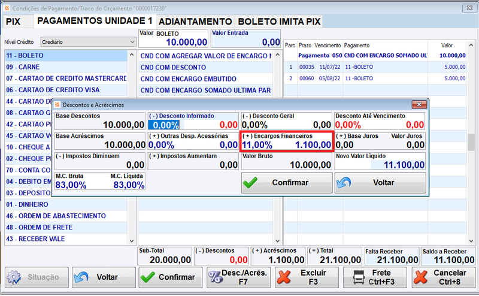Viewport: 479px width, 296px height.
Task: Click the Encargos Financeiros percent 11,00%
Action: [x=257, y=145]
